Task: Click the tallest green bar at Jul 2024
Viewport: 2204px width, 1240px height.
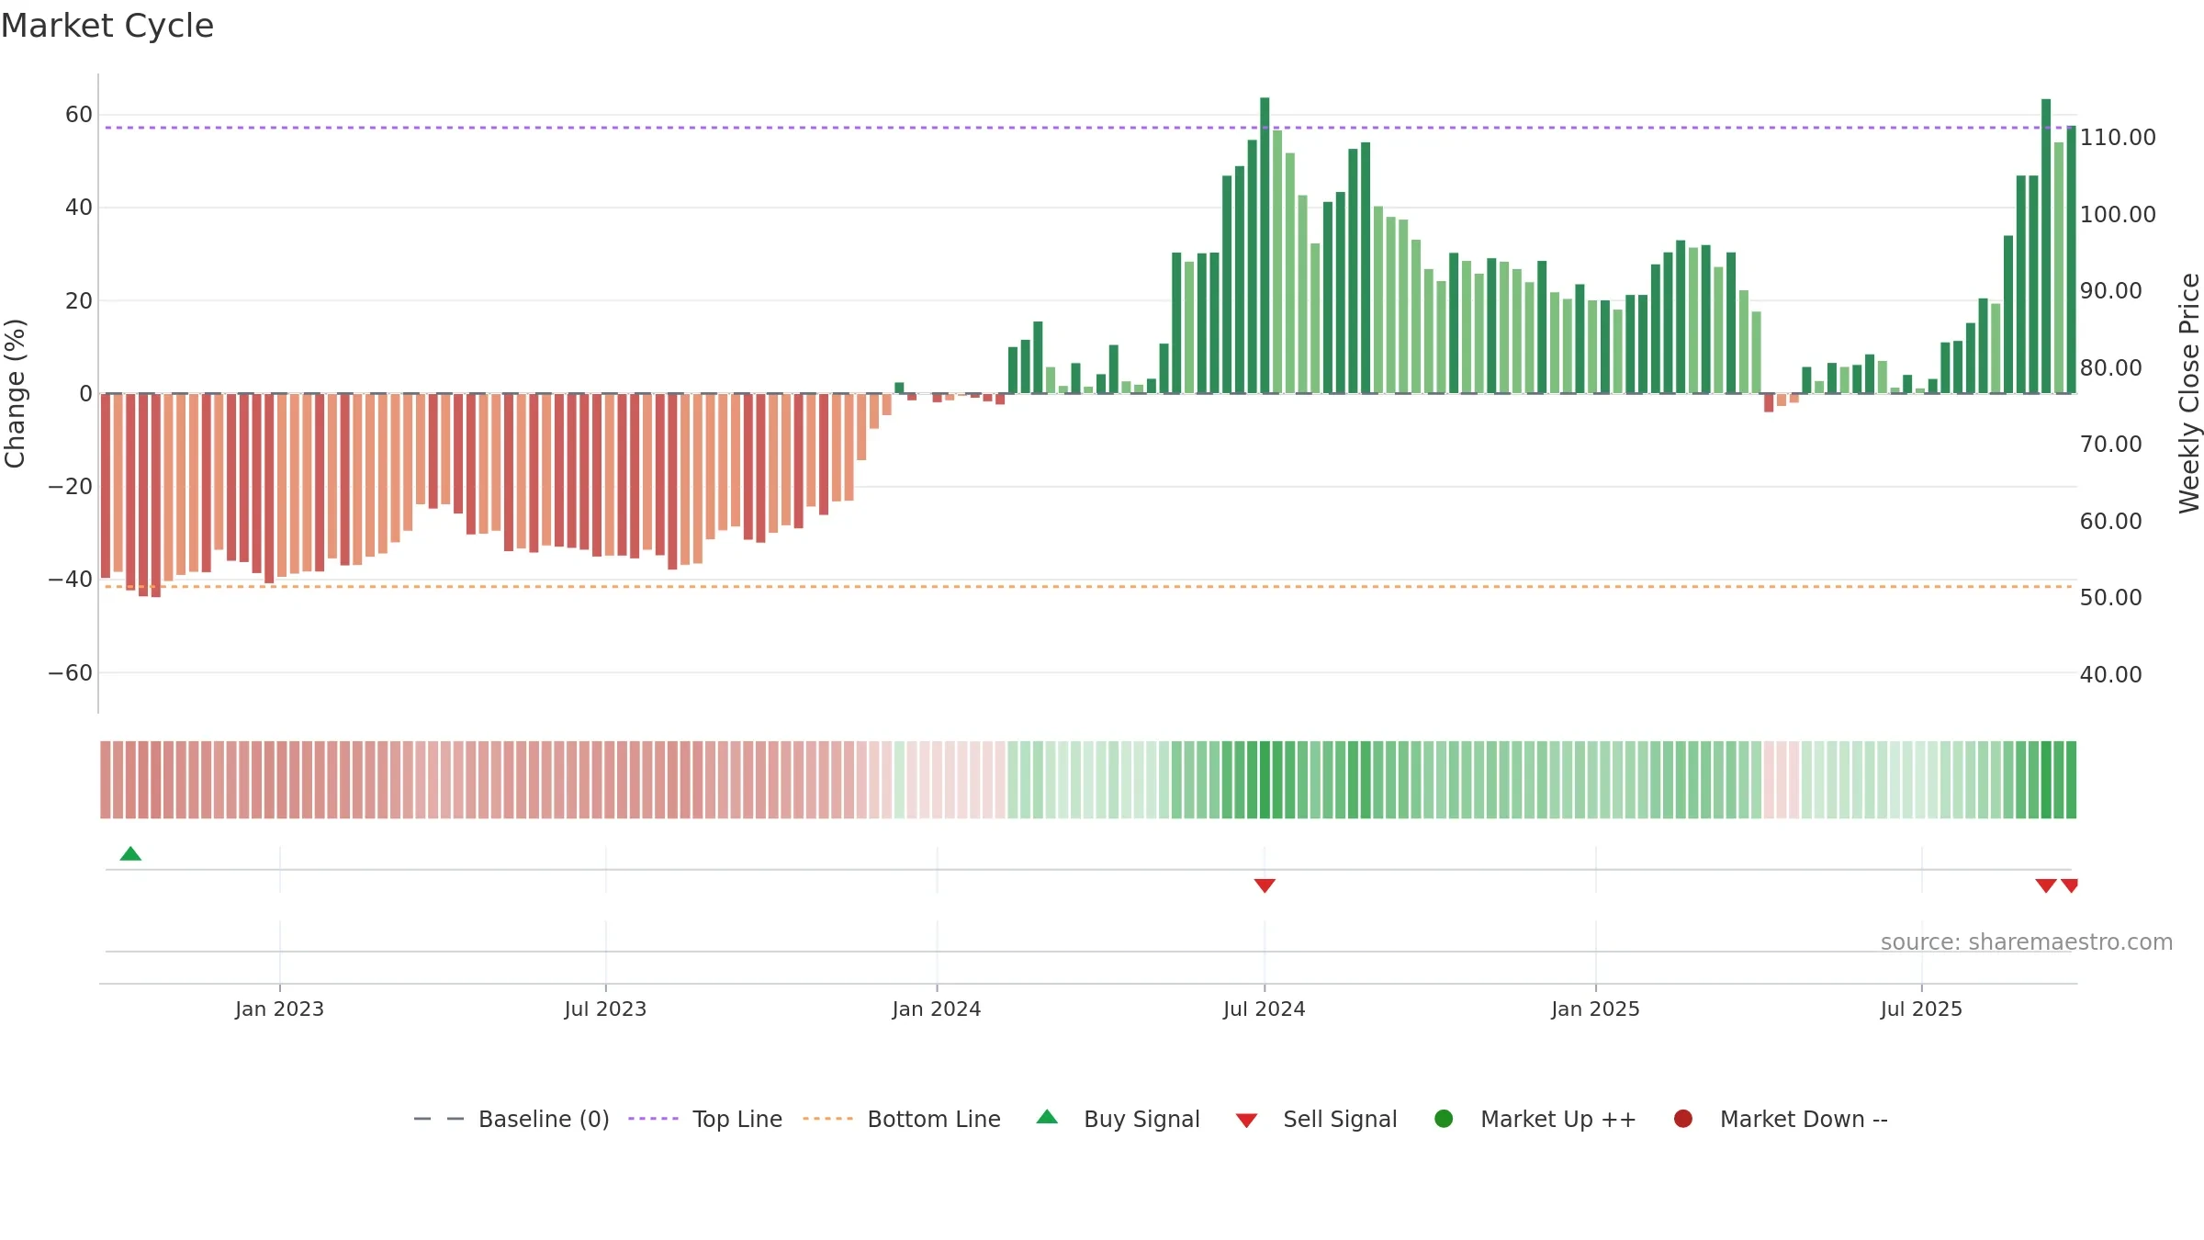Action: 1265,245
